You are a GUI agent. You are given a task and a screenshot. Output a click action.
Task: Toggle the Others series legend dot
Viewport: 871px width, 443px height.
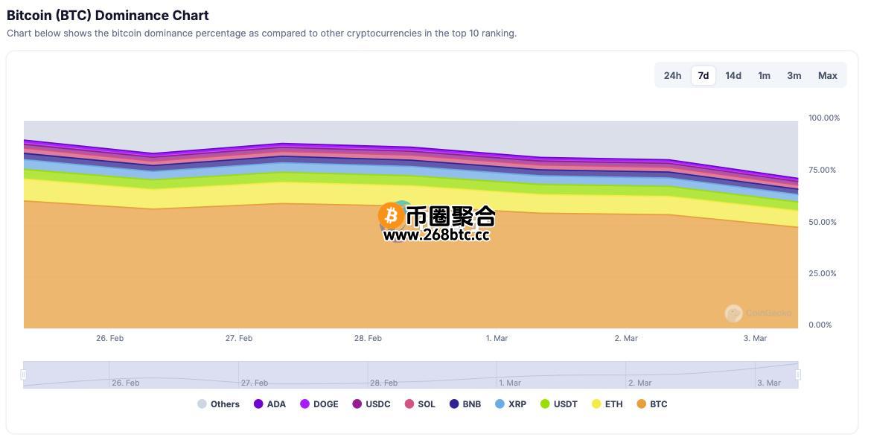(202, 404)
